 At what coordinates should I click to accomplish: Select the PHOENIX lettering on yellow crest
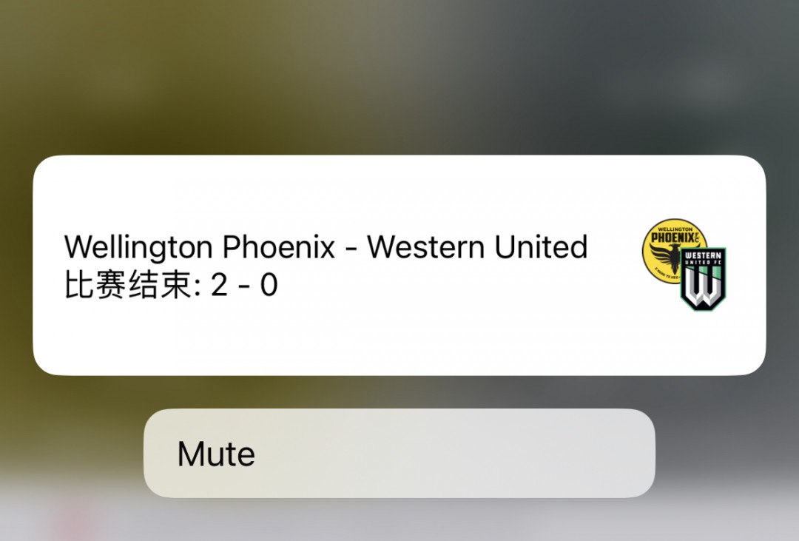point(673,238)
